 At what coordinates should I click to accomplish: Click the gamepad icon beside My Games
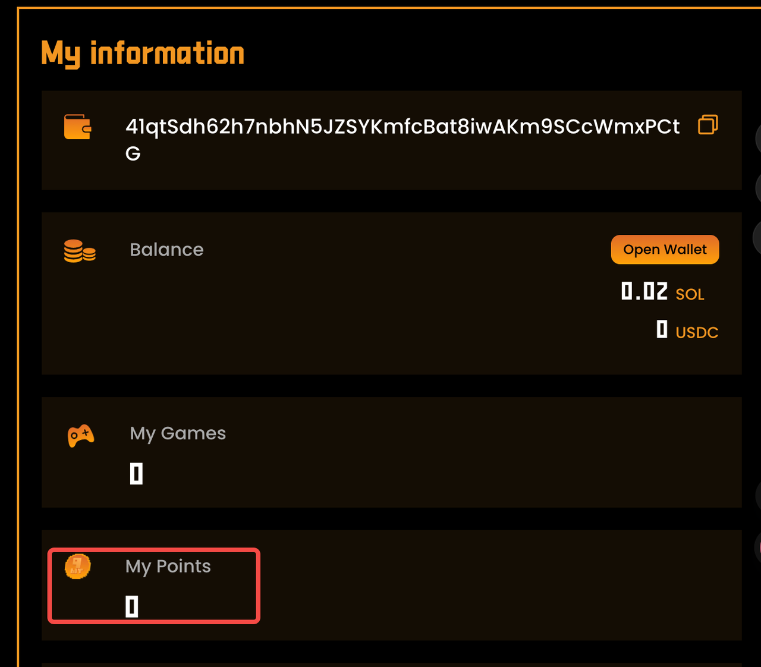coord(81,436)
